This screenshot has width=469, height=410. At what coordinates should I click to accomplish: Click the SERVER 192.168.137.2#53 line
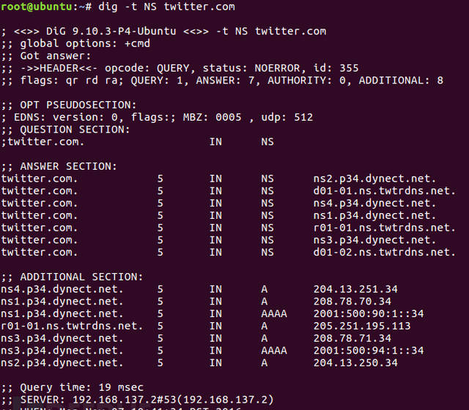click(x=137, y=400)
